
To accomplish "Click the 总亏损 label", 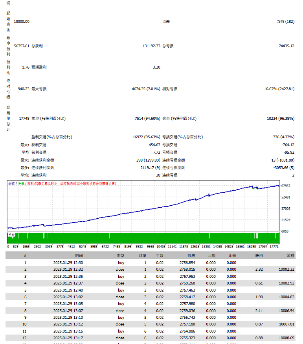I will click(168, 46).
